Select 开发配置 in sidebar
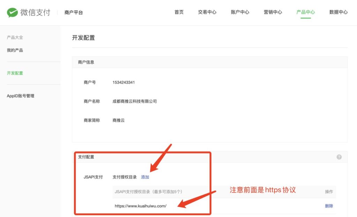Viewport: 357px width, 217px height. [15, 73]
